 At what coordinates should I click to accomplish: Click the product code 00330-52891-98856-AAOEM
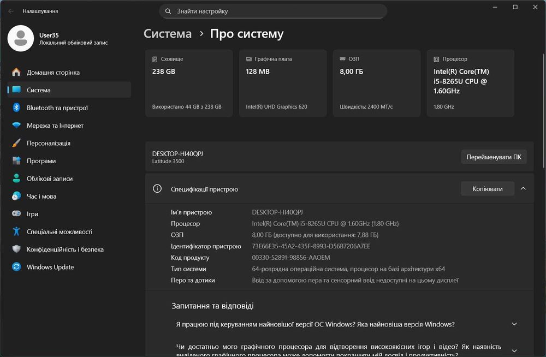pos(291,258)
